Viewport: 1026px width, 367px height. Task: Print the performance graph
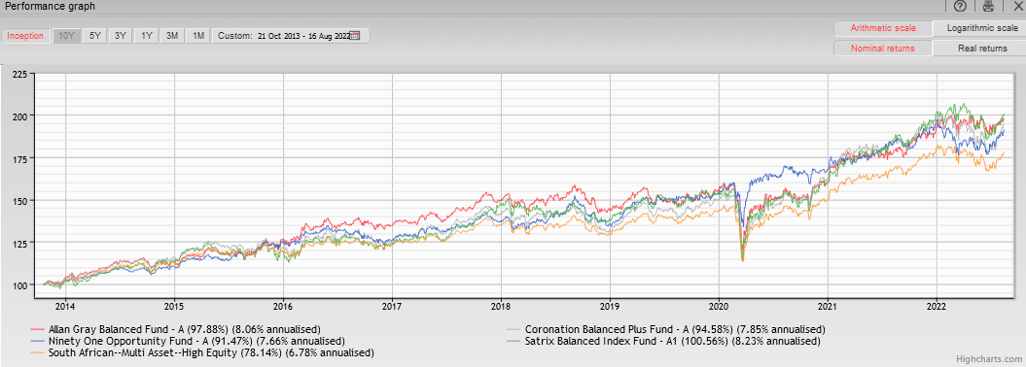[x=988, y=7]
